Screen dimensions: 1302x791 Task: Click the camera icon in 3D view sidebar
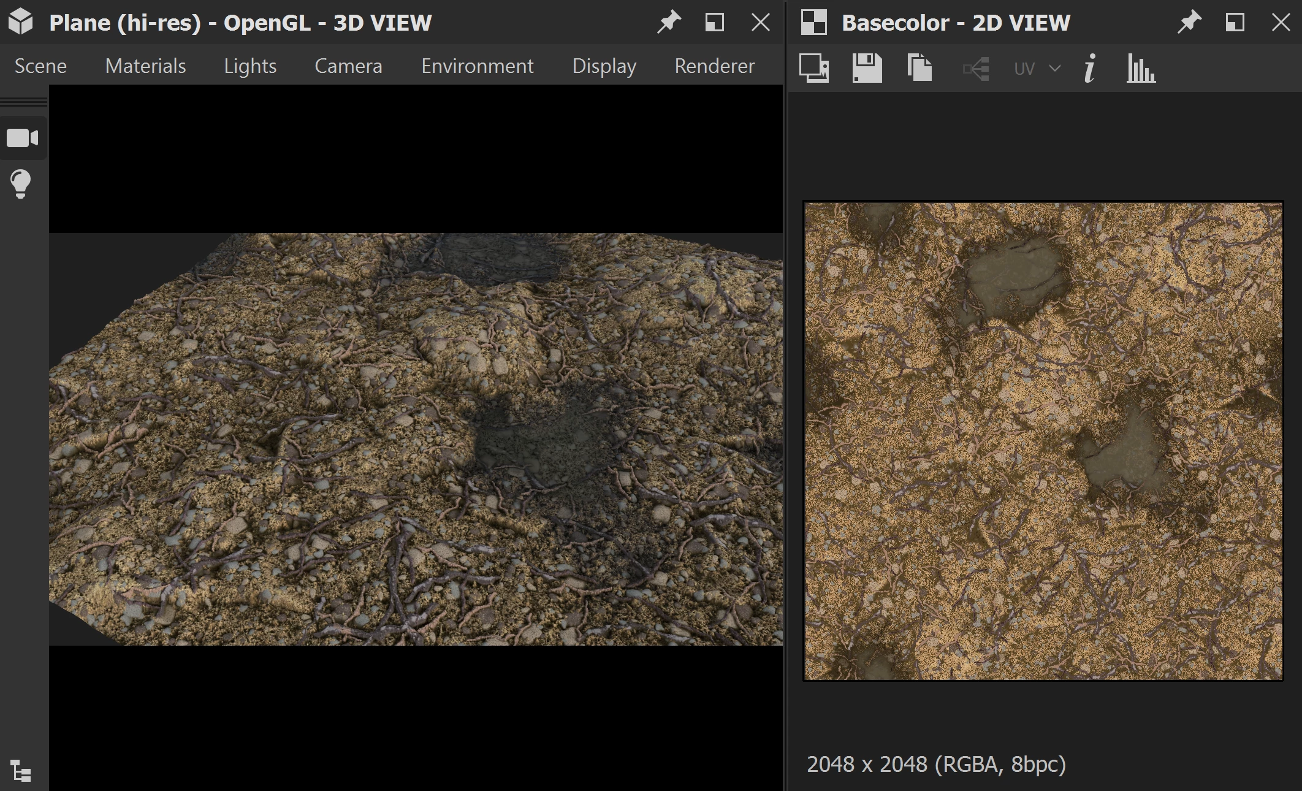coord(23,138)
